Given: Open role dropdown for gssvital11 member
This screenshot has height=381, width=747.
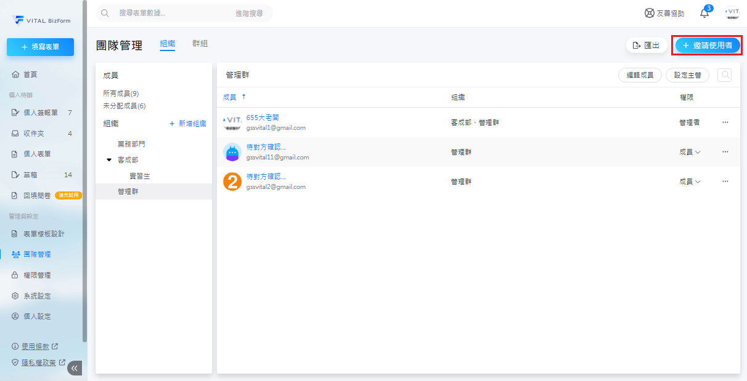Looking at the screenshot, I should click(x=690, y=152).
